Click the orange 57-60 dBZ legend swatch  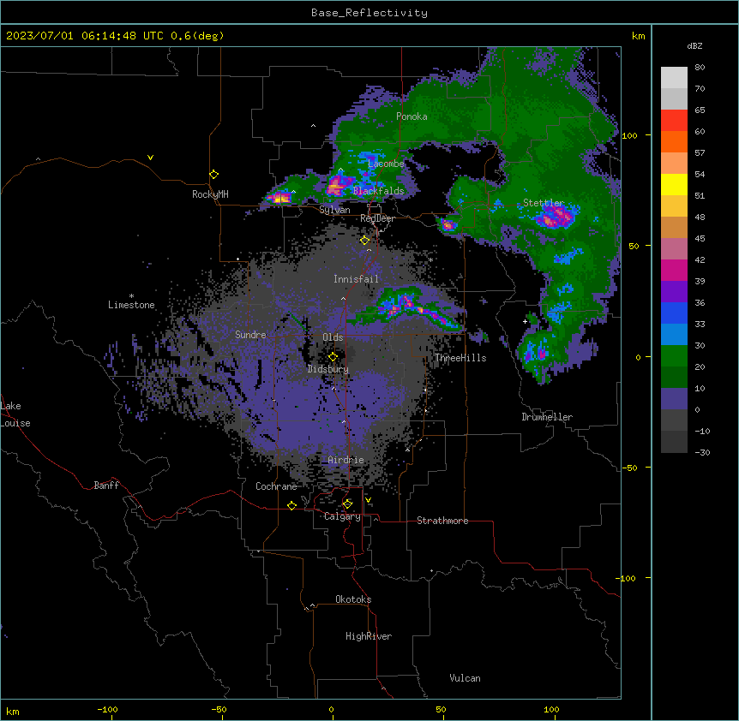pos(674,141)
